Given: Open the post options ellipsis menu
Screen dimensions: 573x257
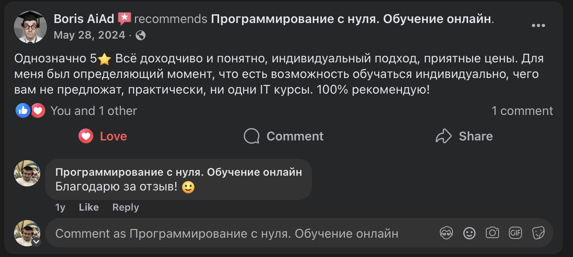Looking at the screenshot, I should [538, 25].
